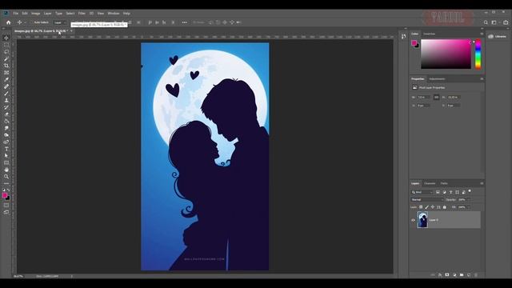The height and width of the screenshot is (288, 512).
Task: Select the Brush tool
Action: [x=6, y=94]
